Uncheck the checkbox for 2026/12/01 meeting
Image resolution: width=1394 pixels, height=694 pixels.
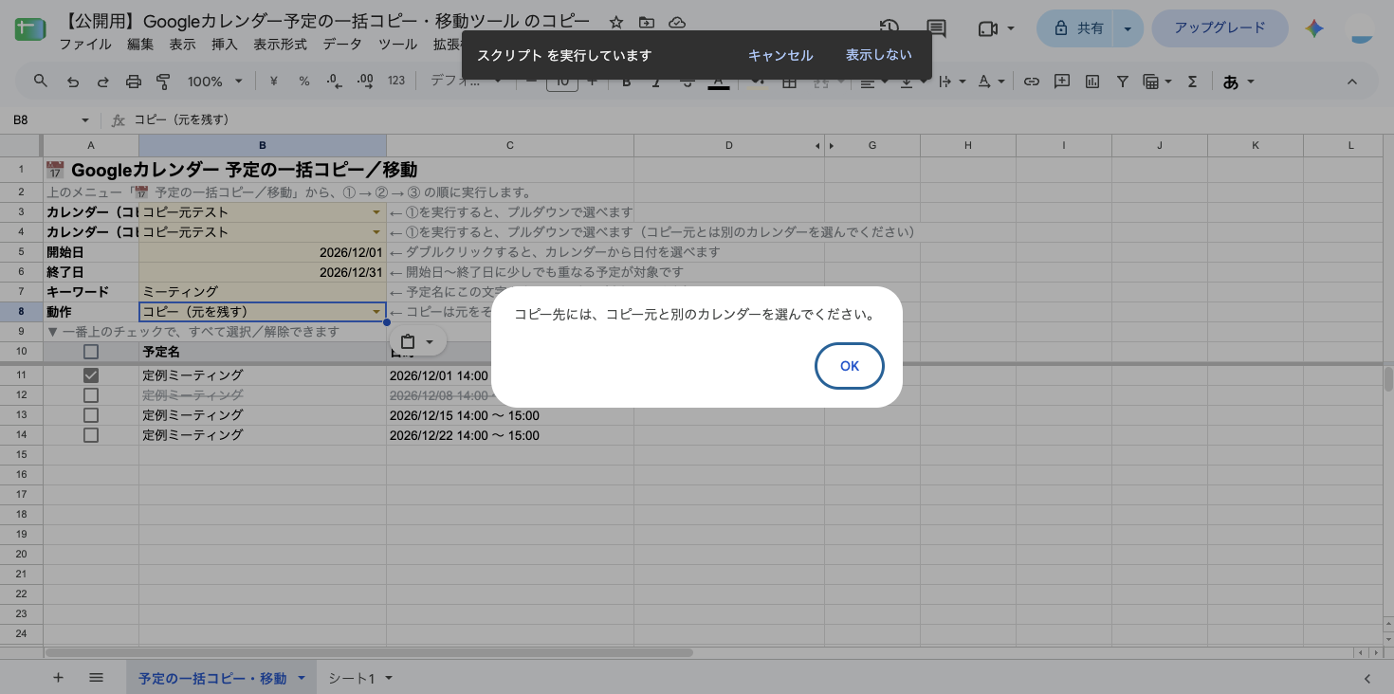91,375
